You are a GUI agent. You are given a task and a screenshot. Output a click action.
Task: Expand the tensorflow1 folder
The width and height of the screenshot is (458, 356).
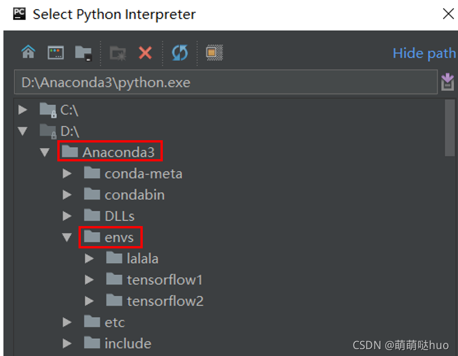tap(89, 280)
